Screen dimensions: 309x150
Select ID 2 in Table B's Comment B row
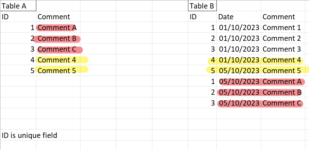[x=202, y=92]
